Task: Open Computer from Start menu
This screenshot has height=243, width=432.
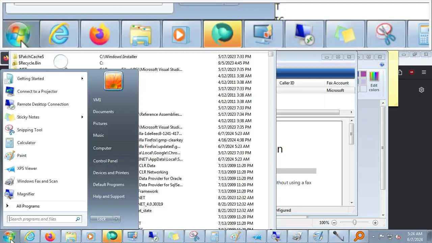Action: click(102, 148)
